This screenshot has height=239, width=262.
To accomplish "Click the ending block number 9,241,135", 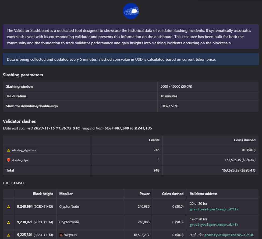I will [x=143, y=128].
